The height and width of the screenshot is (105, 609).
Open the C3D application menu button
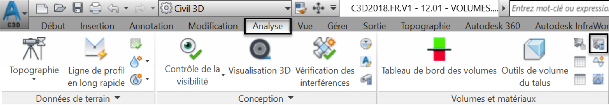14,14
